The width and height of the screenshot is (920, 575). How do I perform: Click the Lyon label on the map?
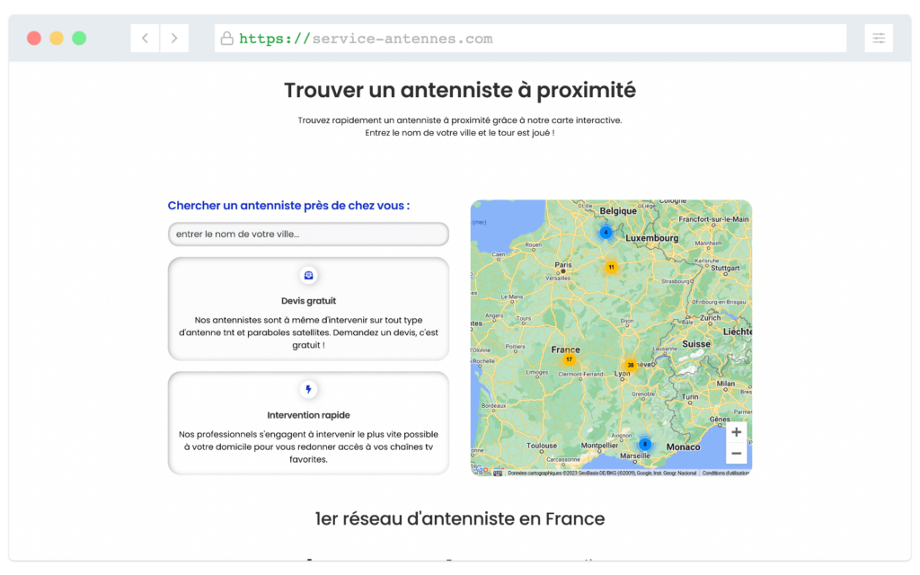click(x=622, y=374)
